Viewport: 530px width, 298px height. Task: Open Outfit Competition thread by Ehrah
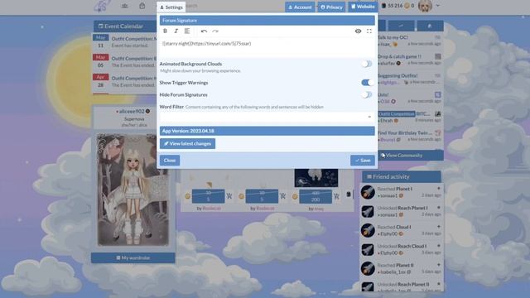[404, 114]
